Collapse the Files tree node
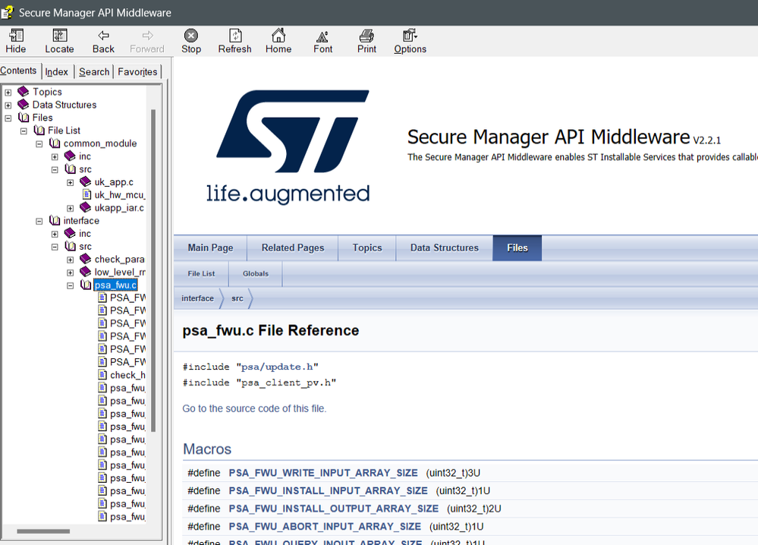Viewport: 758px width, 545px height. click(8, 118)
